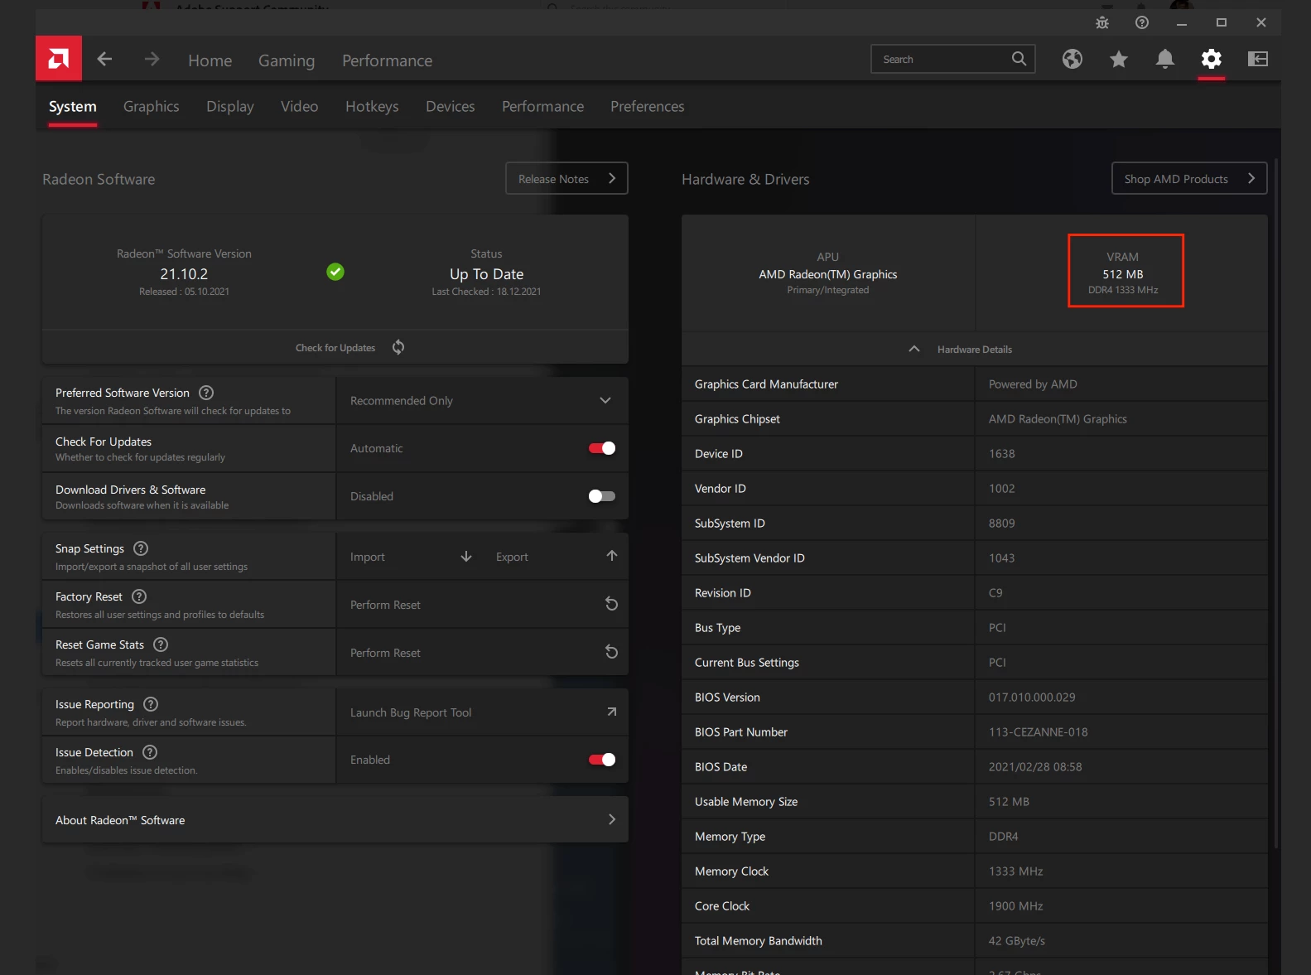1311x975 pixels.
Task: Go back with the left arrow
Action: pos(104,59)
